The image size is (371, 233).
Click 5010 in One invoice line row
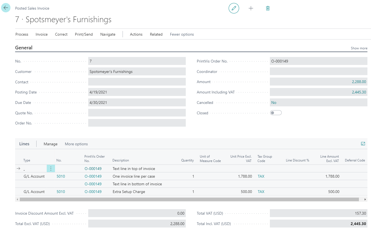(x=61, y=176)
